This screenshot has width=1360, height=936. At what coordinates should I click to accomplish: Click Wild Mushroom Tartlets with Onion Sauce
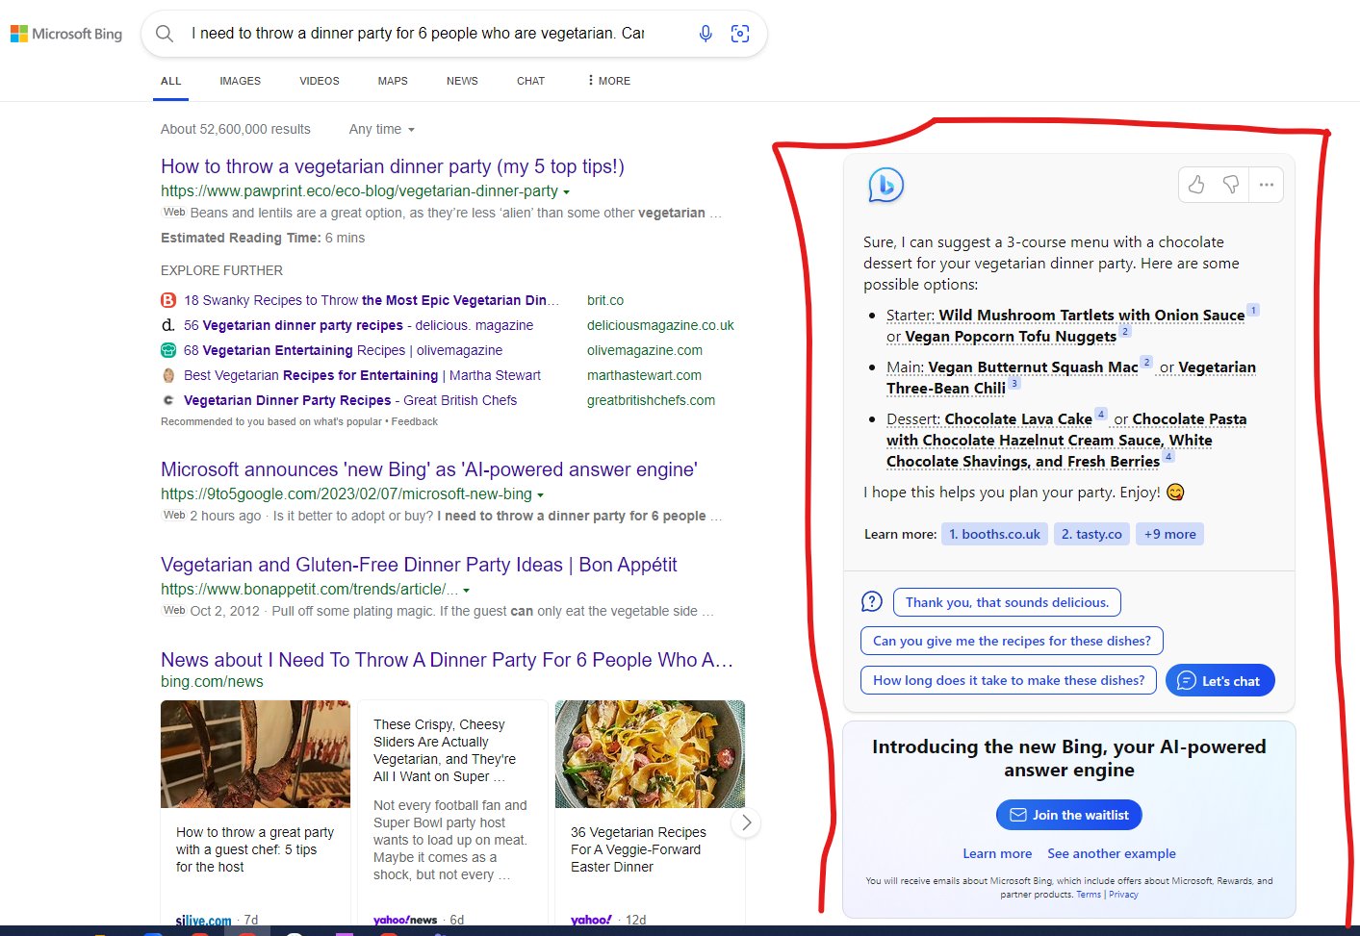click(1091, 316)
